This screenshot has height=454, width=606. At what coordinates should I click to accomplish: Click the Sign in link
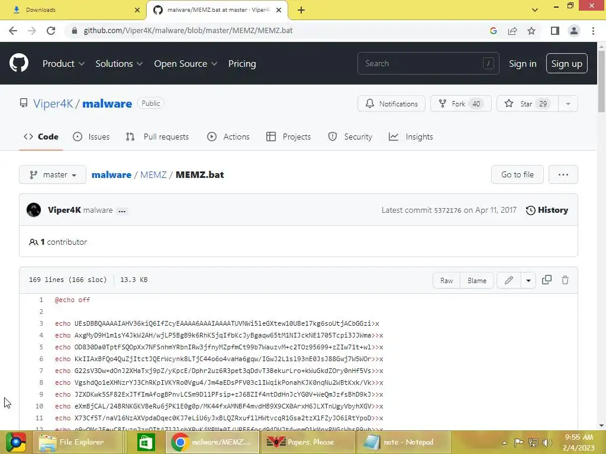[x=523, y=64]
